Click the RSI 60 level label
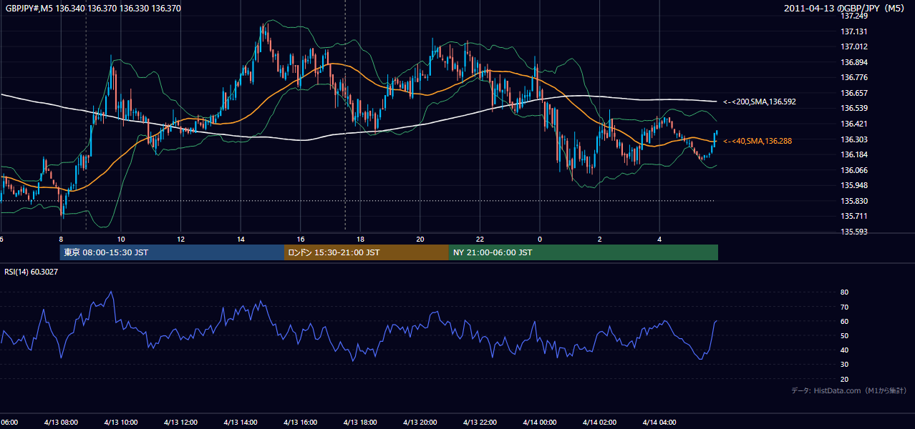 (845, 321)
